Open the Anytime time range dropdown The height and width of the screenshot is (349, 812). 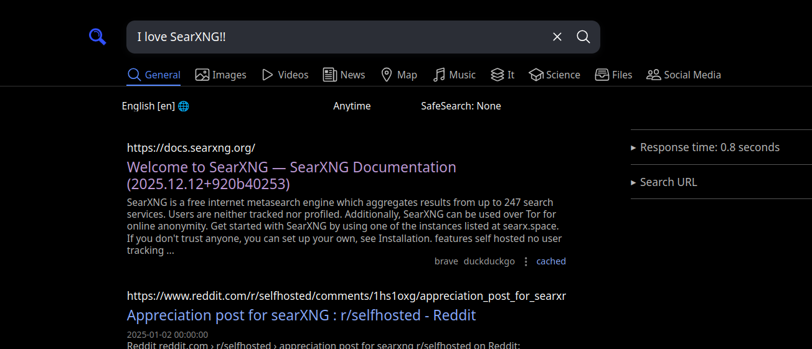tap(352, 106)
